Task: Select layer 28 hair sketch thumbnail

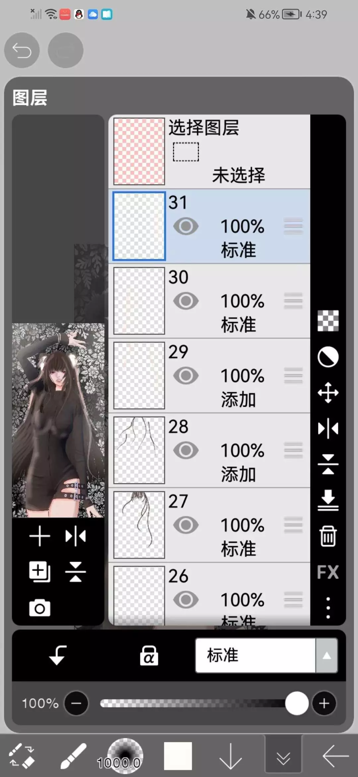Action: coord(139,450)
